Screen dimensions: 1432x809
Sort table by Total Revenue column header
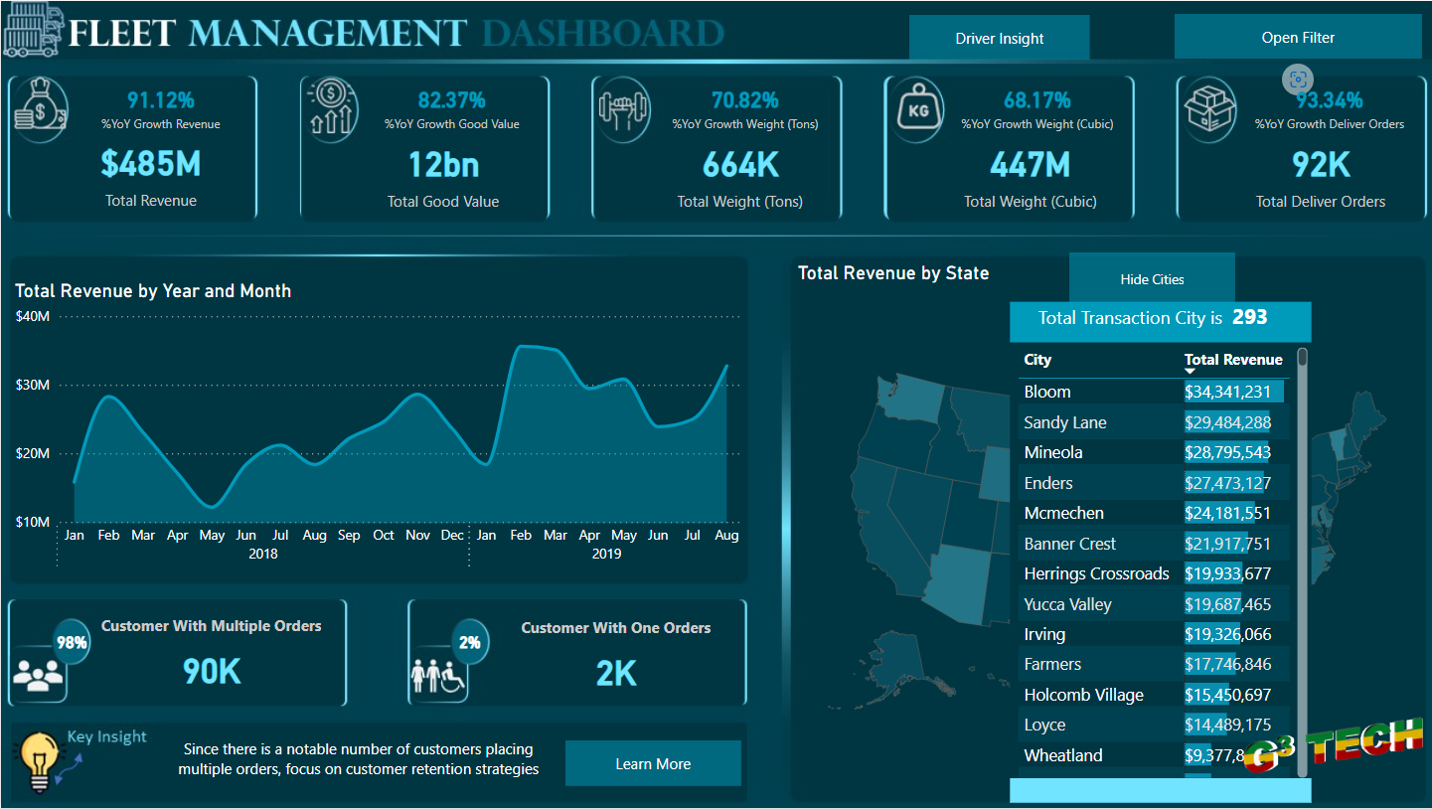click(x=1233, y=360)
